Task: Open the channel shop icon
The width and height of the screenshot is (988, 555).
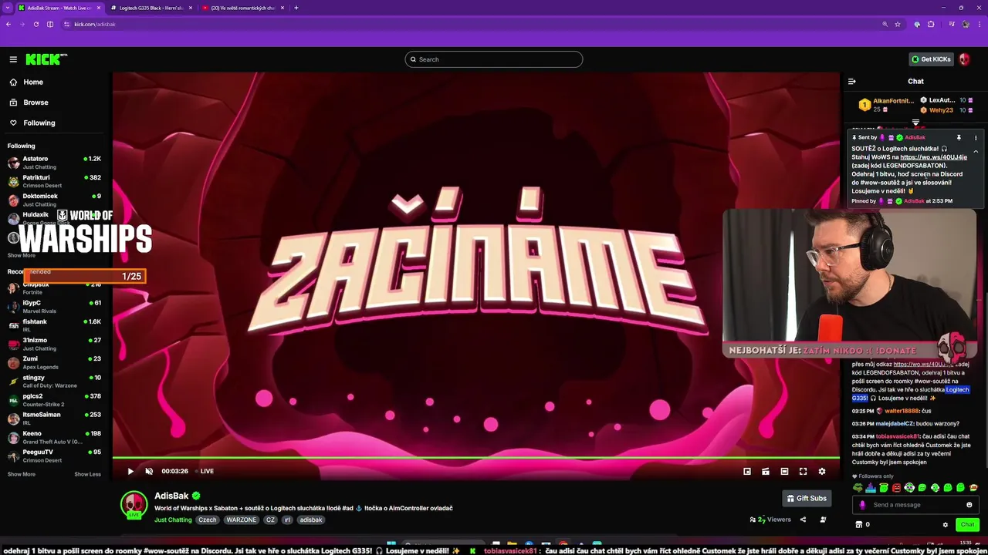Action: 858,525
